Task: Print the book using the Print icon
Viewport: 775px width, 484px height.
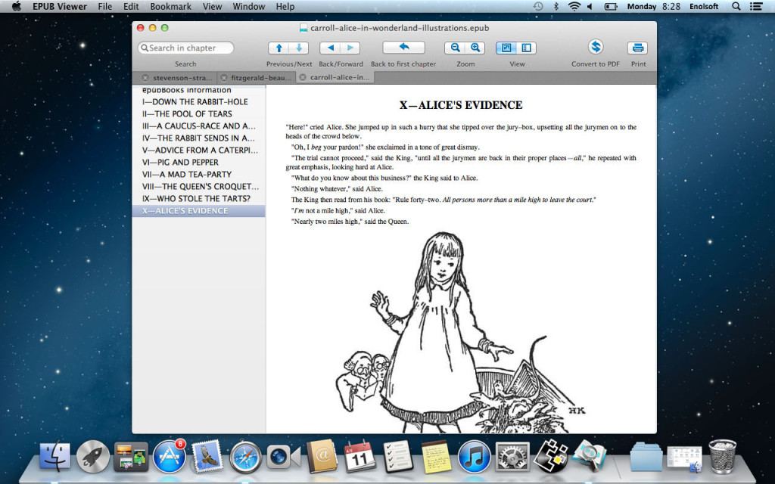Action: pyautogui.click(x=638, y=48)
